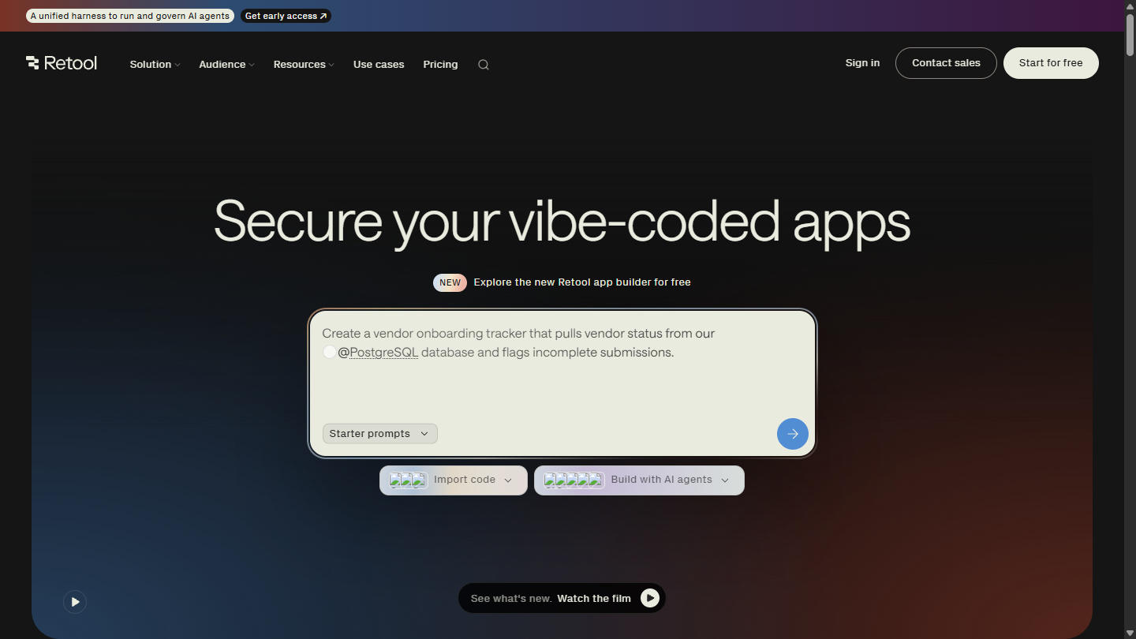Open the Build with AI agents dropdown

click(639, 480)
